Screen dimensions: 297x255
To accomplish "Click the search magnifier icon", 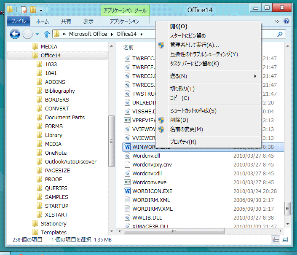I will [280, 34].
